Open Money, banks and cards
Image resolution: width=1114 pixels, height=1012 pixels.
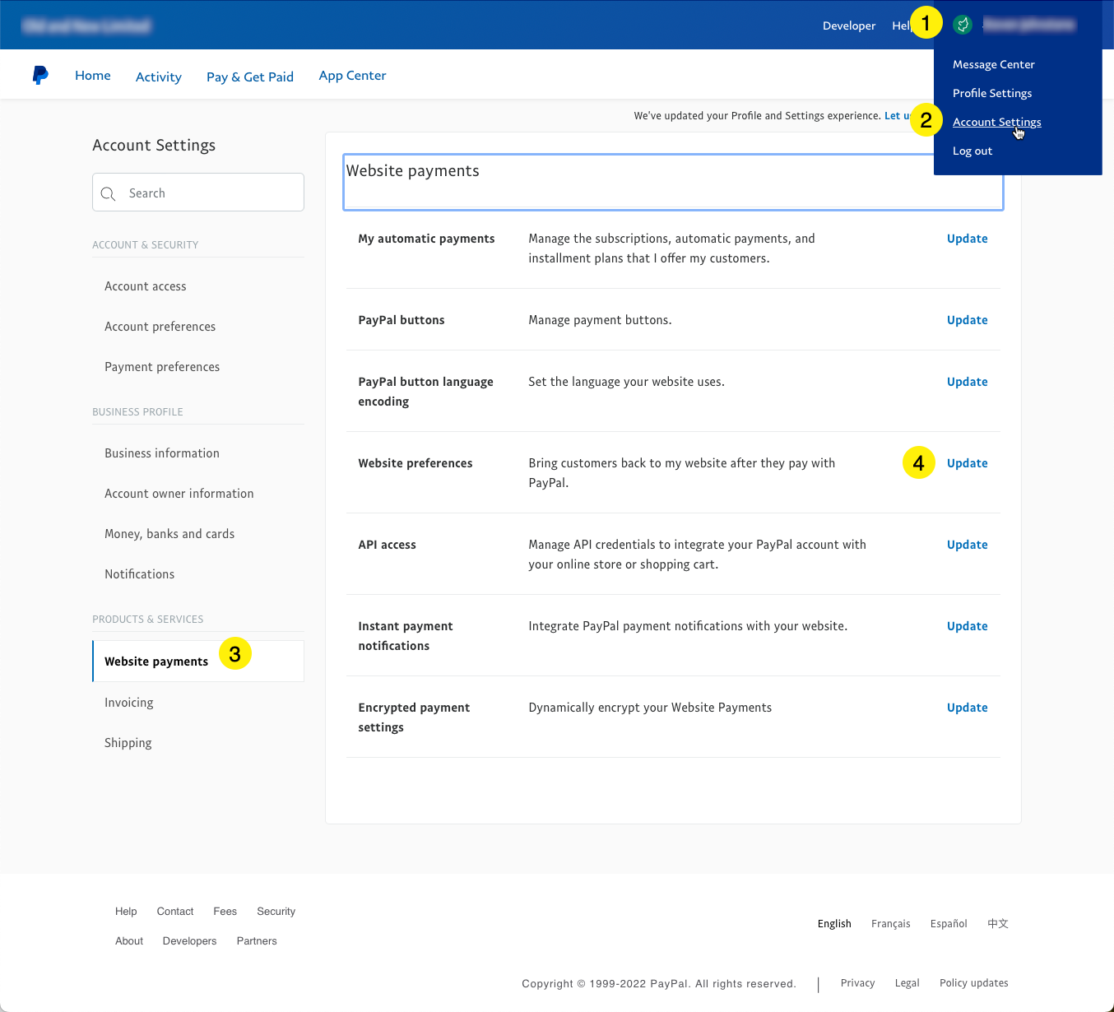(169, 534)
